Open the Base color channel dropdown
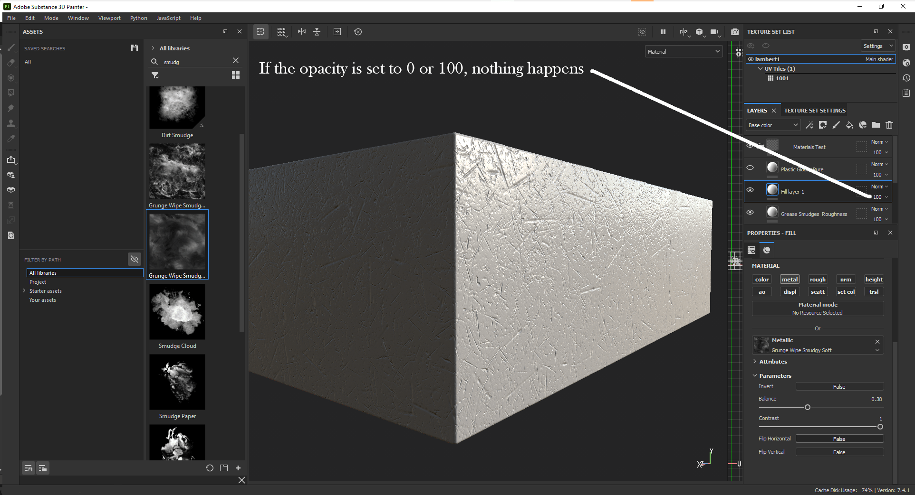The image size is (915, 495). pos(773,125)
